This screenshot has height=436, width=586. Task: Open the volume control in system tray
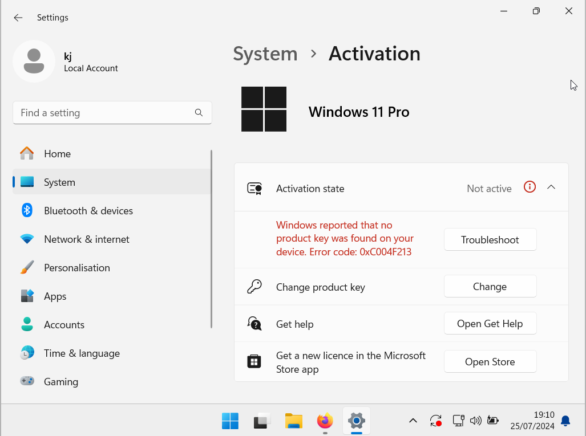tap(476, 421)
